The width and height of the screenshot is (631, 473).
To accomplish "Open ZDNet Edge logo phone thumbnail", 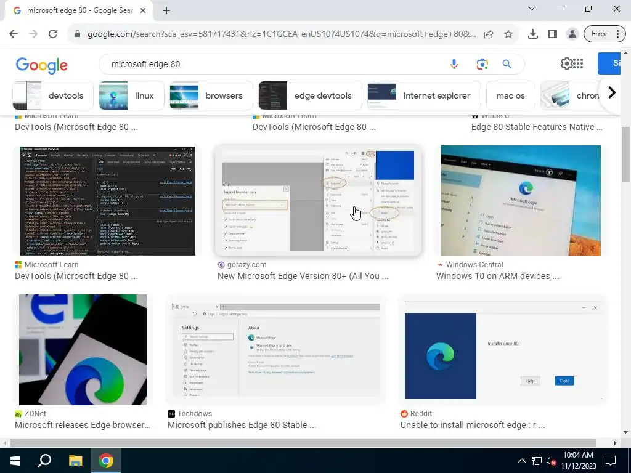I will (83, 350).
